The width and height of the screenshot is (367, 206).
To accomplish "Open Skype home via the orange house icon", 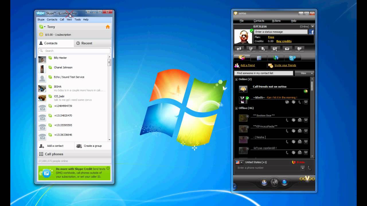I will (108, 27).
